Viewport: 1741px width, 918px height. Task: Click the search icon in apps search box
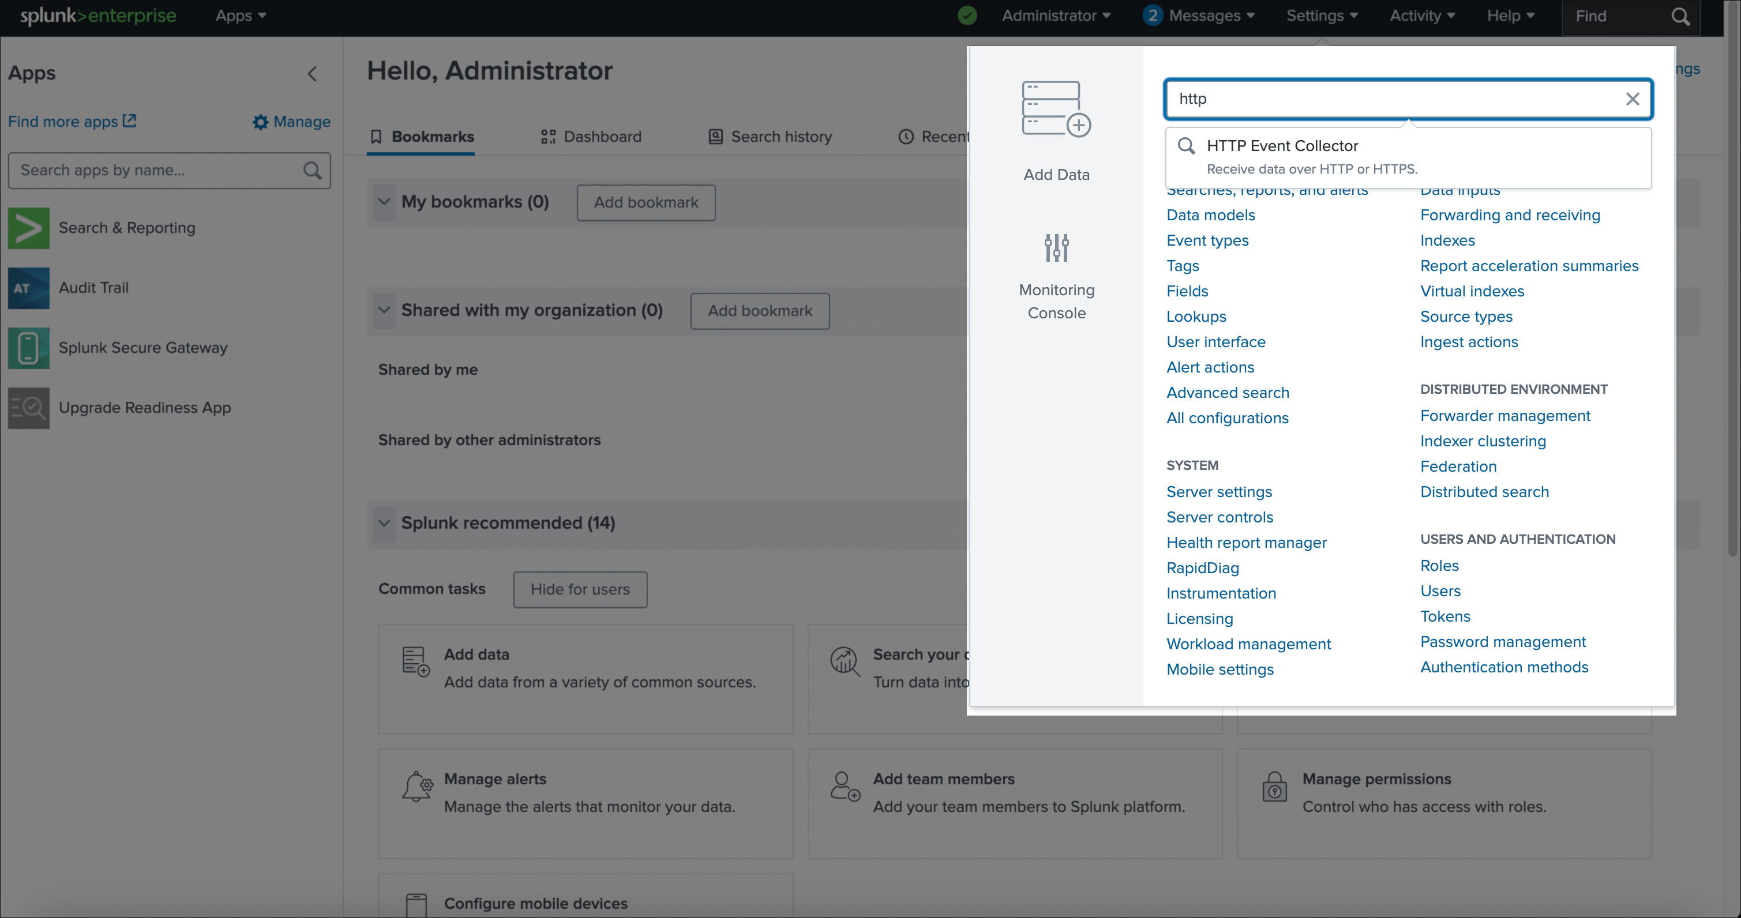[x=312, y=170]
